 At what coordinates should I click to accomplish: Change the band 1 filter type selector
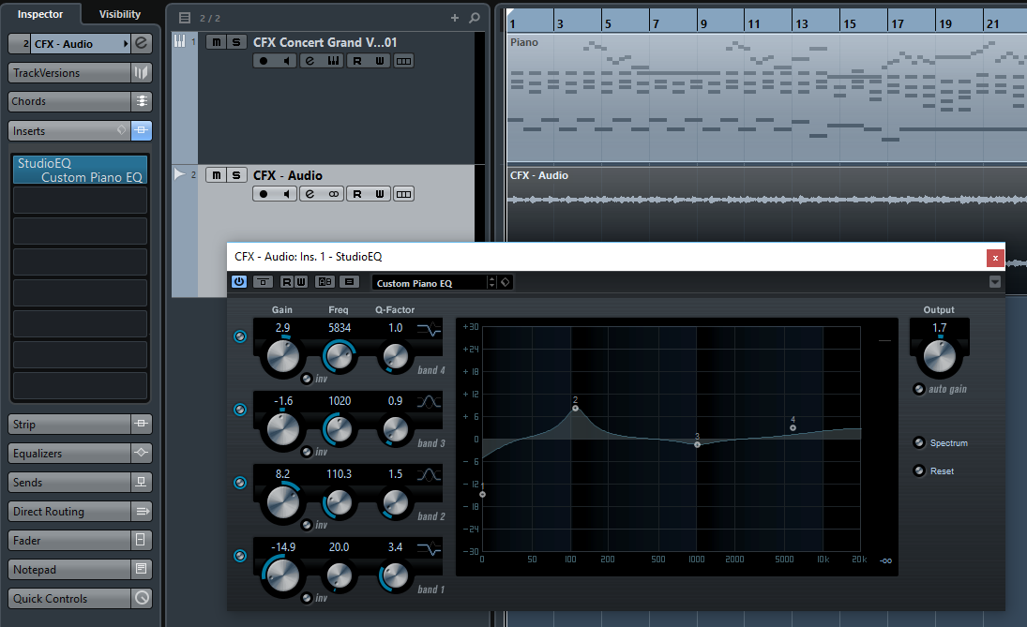[430, 548]
